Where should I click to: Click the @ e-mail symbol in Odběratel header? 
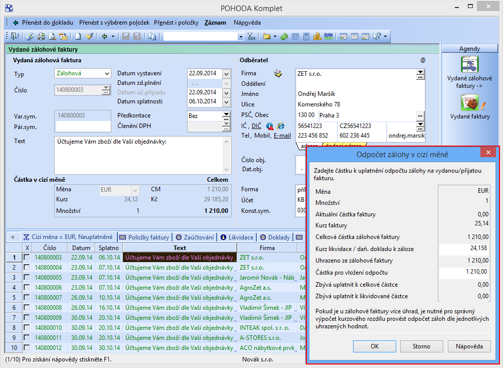click(423, 60)
